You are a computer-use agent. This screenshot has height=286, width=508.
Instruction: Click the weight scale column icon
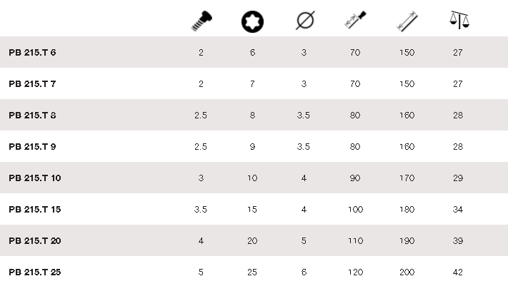point(459,20)
